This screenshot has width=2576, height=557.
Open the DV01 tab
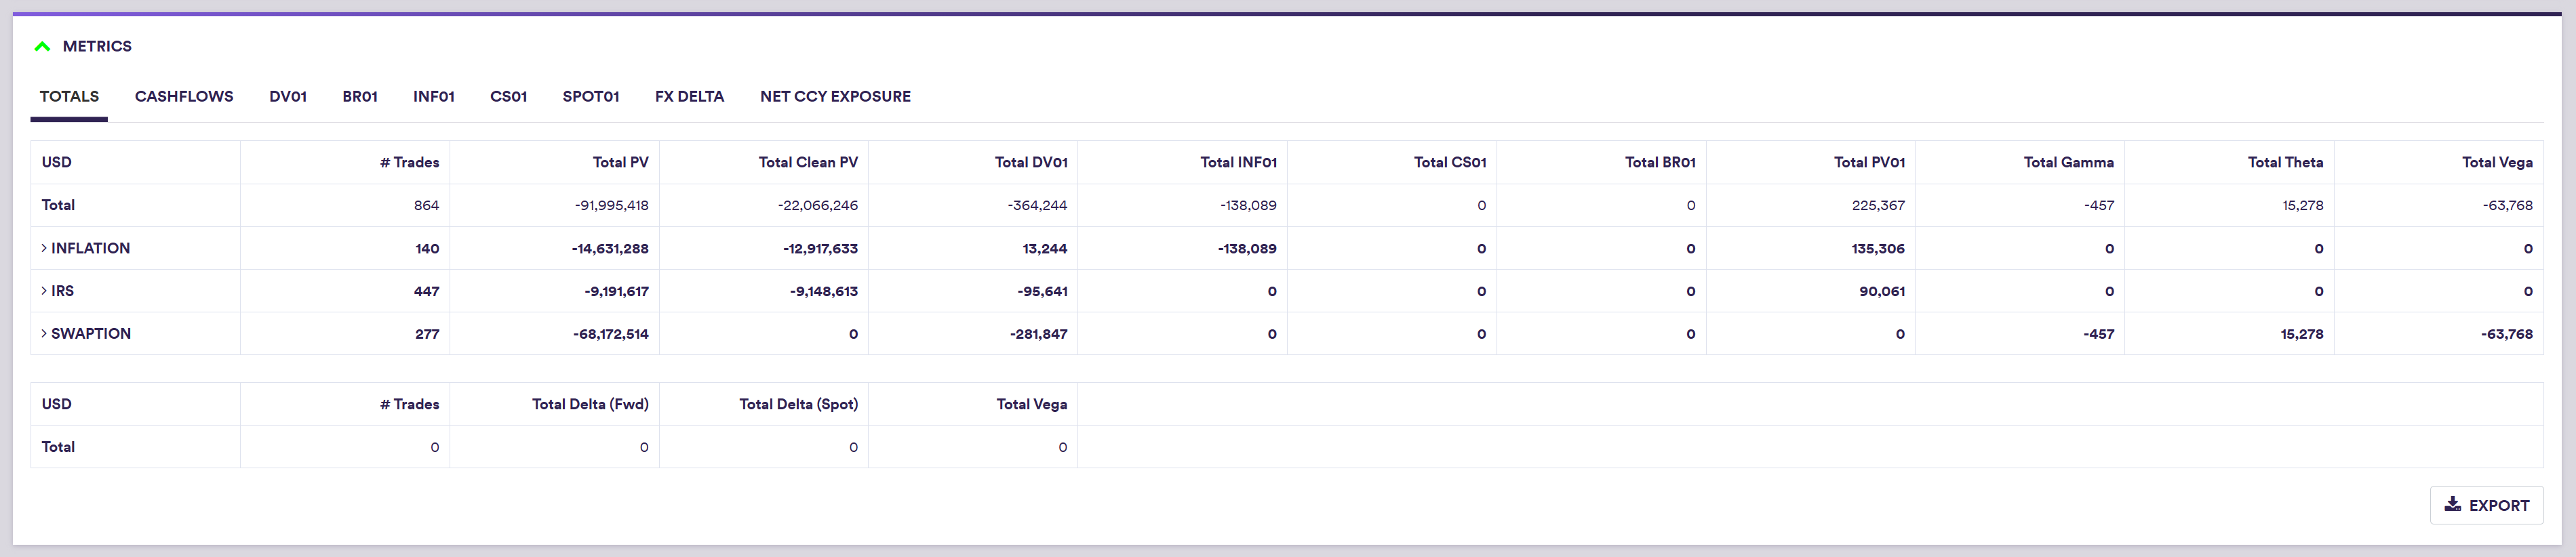tap(288, 97)
